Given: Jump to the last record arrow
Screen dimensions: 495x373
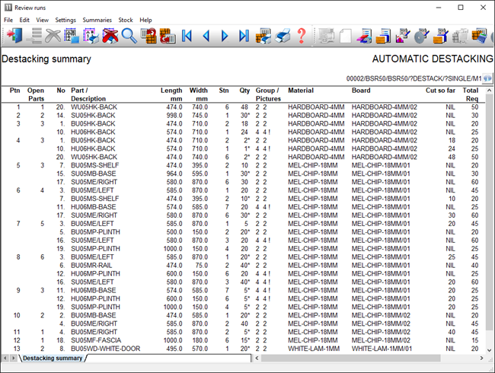Looking at the screenshot, I should click(244, 35).
